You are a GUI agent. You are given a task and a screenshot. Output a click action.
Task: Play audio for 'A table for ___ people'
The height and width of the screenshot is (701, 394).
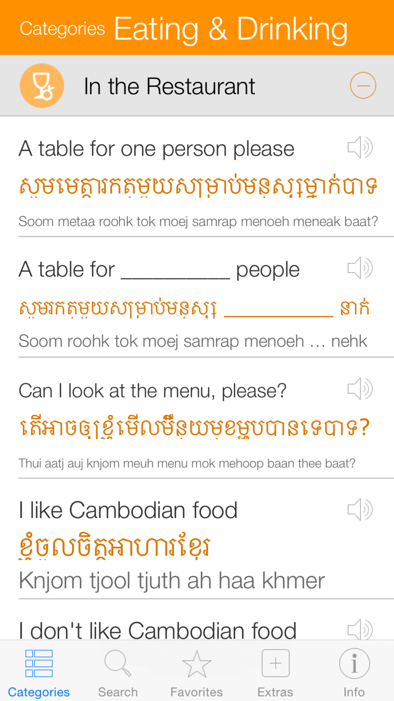click(360, 268)
